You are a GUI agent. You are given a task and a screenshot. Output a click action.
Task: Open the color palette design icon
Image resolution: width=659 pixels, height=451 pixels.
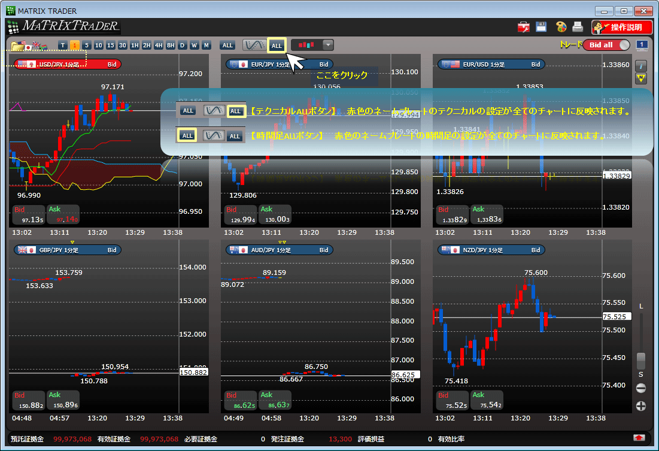tap(561, 27)
